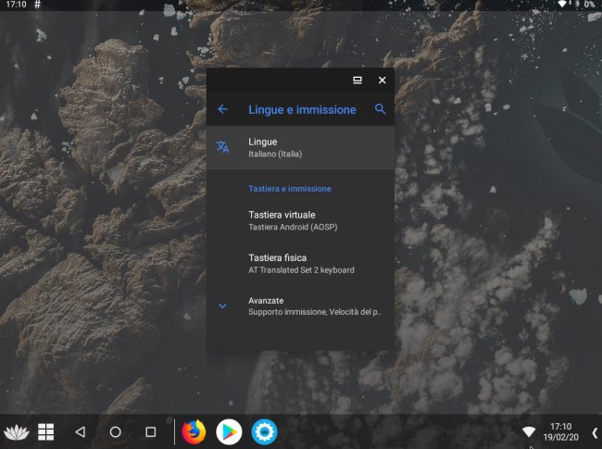Open Wi-Fi status in taskbar tray

click(x=529, y=431)
